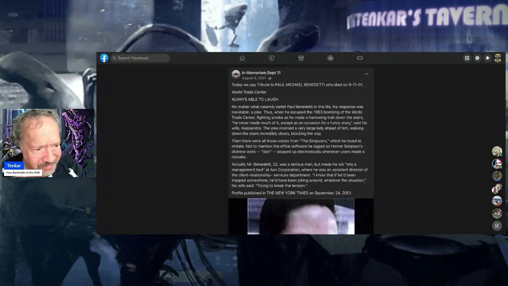508x286 pixels.
Task: Click 'Your Bartender in the OSR' caption
Action: 23,173
